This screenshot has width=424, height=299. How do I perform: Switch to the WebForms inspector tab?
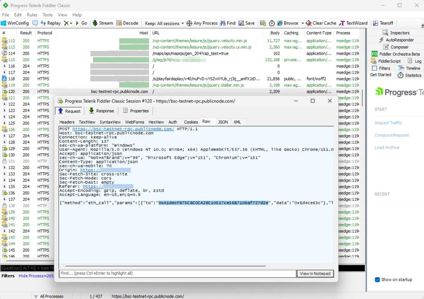[135, 122]
